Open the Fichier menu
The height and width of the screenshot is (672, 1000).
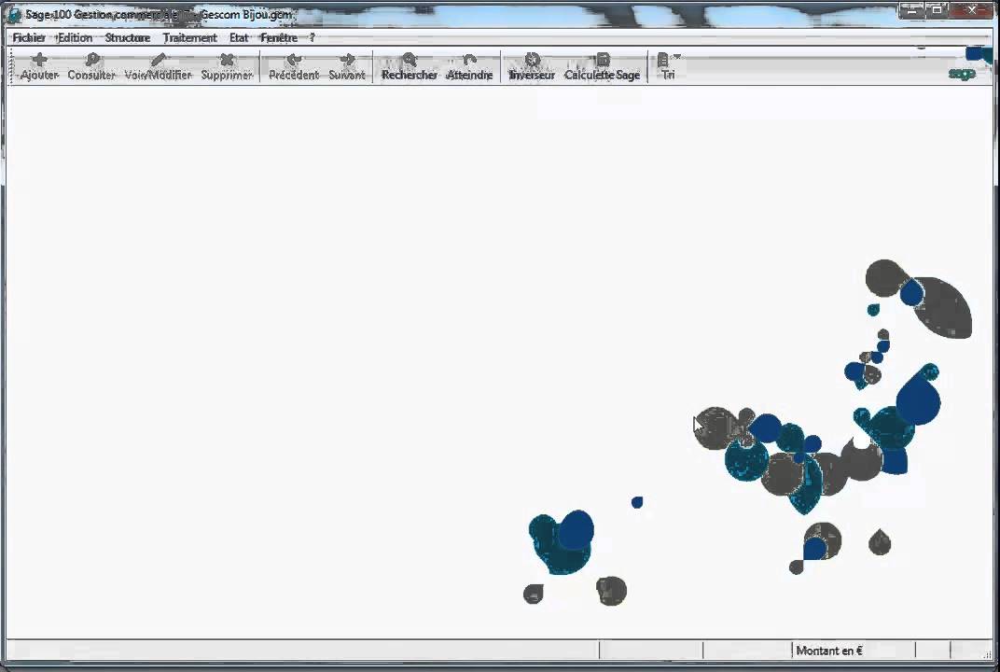tap(29, 37)
